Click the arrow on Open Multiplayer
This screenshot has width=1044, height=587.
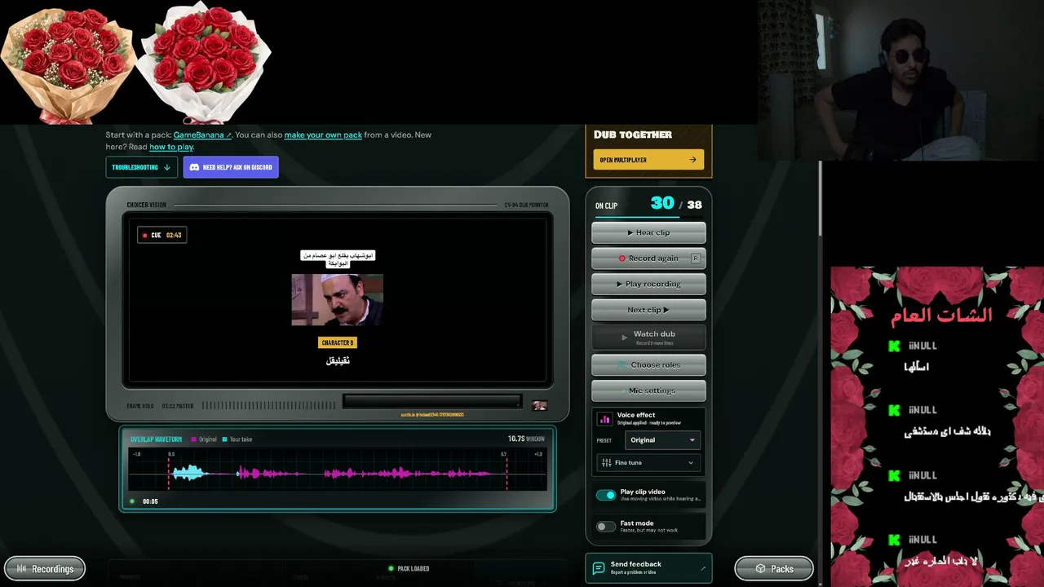[692, 160]
